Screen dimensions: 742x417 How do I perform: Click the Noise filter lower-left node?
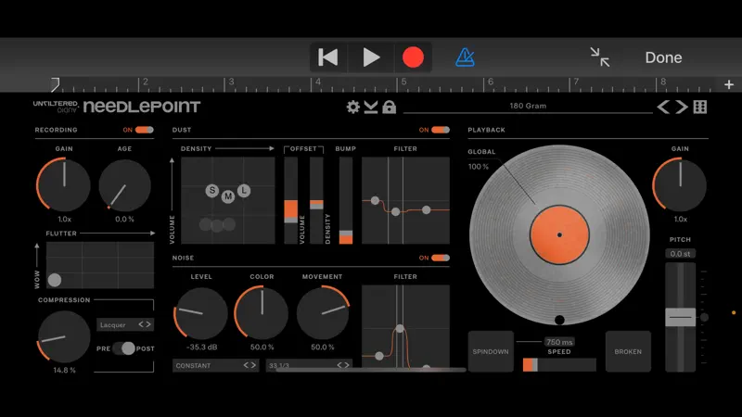(379, 356)
